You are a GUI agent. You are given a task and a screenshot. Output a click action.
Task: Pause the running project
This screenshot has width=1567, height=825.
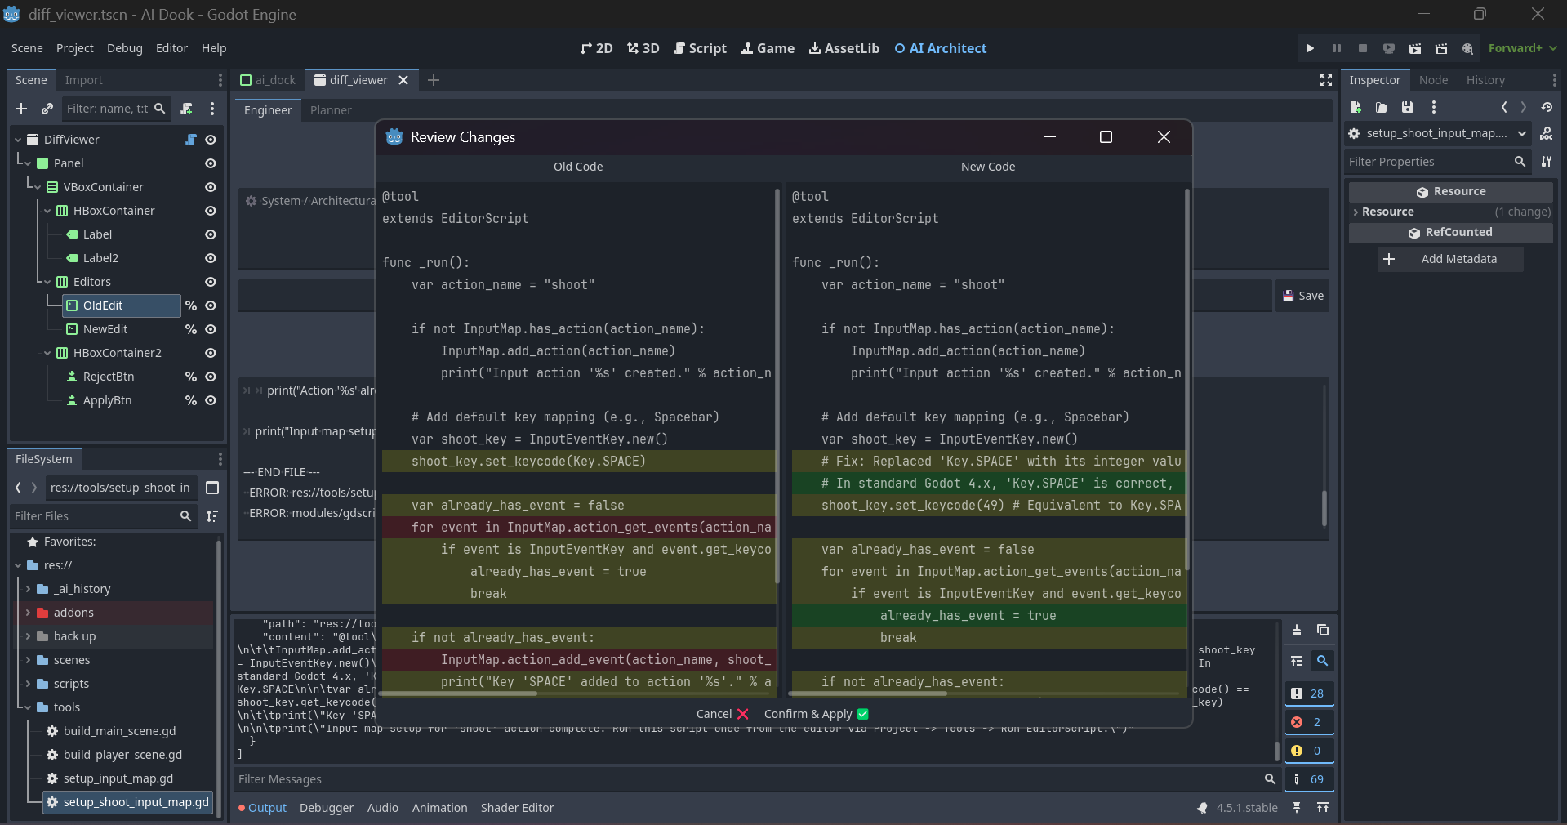[x=1336, y=48]
